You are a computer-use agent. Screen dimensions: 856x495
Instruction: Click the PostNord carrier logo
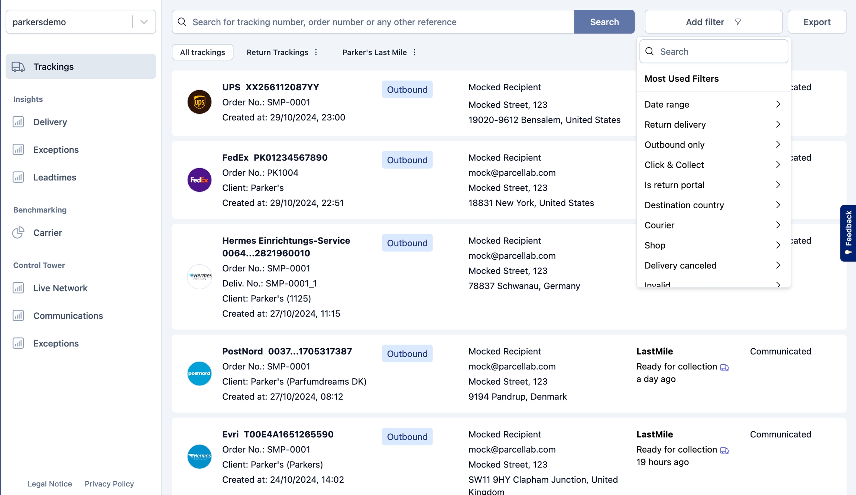(x=199, y=374)
